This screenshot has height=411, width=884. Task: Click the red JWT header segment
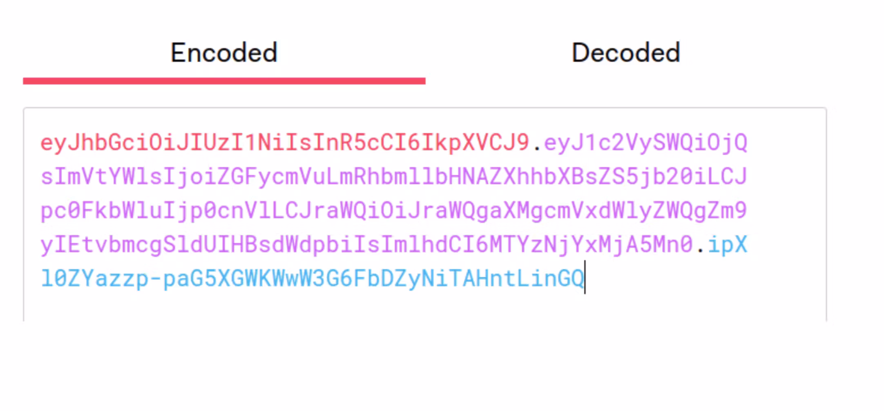point(284,143)
